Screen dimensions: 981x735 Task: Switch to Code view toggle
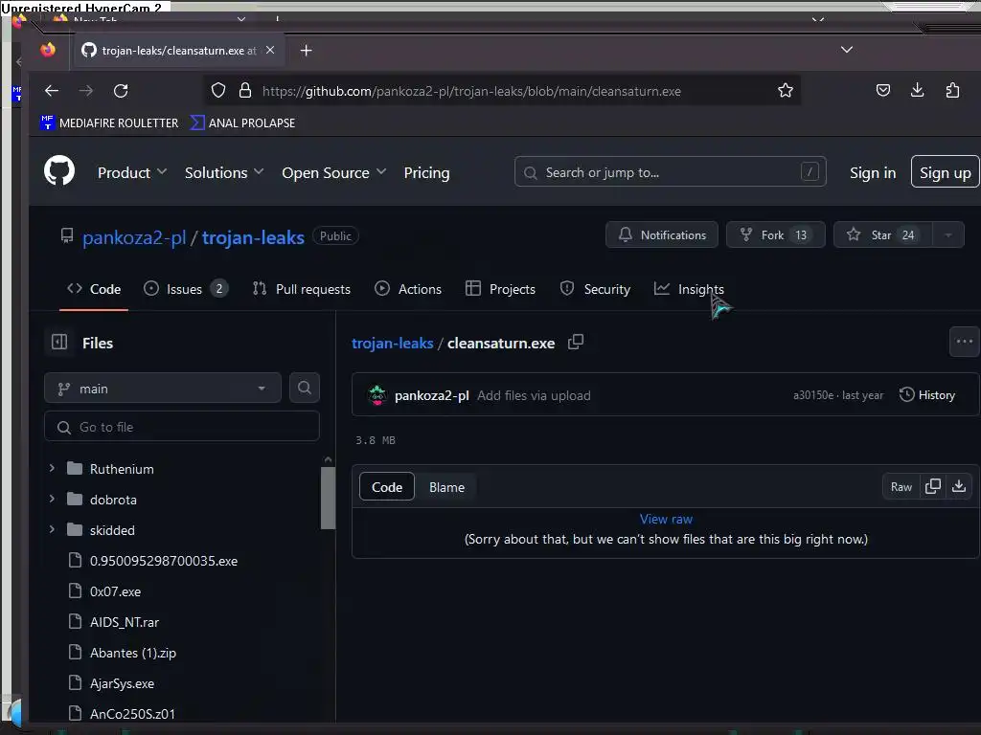tap(387, 487)
